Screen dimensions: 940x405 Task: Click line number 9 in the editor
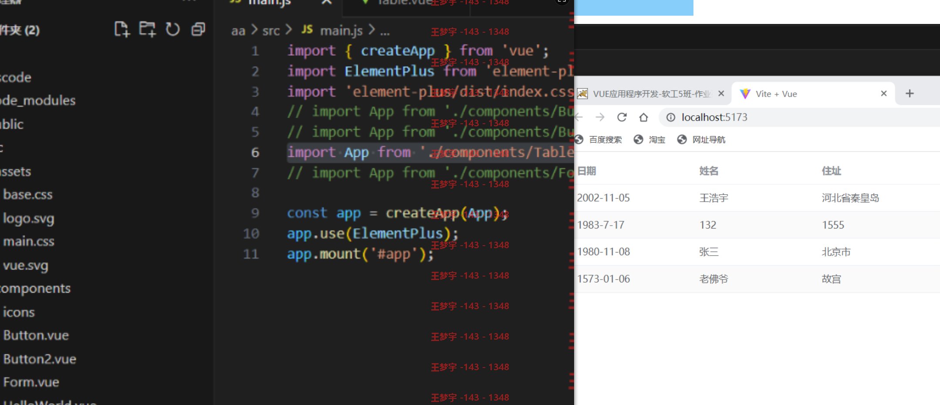[255, 213]
